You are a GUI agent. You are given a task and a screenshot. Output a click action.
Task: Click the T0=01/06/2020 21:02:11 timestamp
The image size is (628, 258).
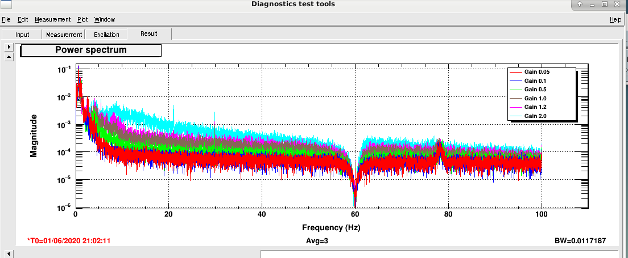68,241
